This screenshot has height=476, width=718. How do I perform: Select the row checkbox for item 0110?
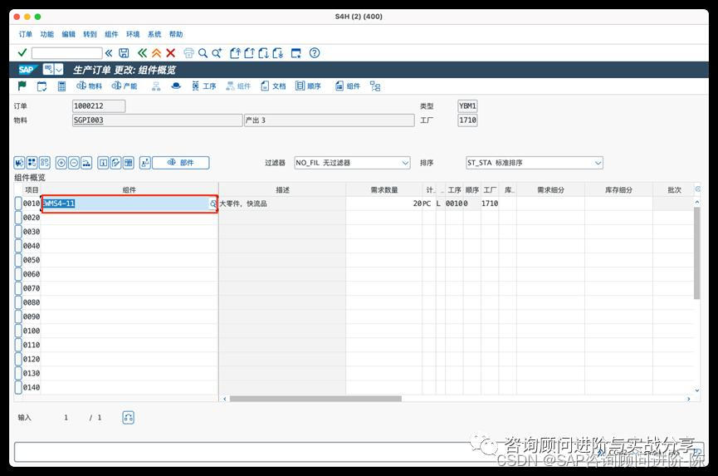[18, 345]
